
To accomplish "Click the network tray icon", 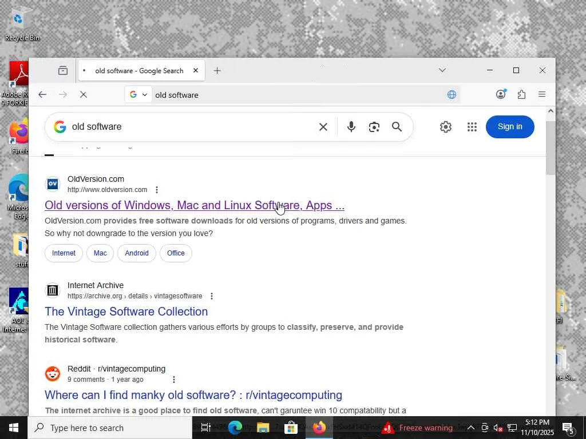I will pyautogui.click(x=512, y=428).
